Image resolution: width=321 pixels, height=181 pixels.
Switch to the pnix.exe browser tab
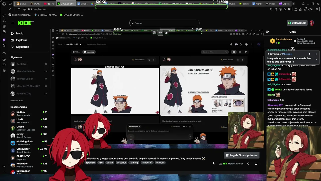point(22,4)
